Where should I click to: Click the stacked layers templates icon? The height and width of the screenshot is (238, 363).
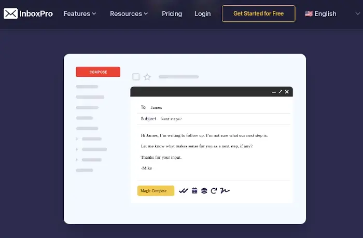(x=204, y=190)
